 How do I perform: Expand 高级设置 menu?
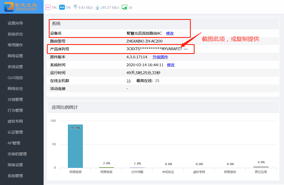(15, 165)
